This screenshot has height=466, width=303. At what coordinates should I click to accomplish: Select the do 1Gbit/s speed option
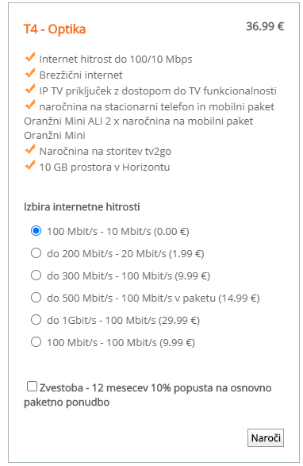point(36,319)
